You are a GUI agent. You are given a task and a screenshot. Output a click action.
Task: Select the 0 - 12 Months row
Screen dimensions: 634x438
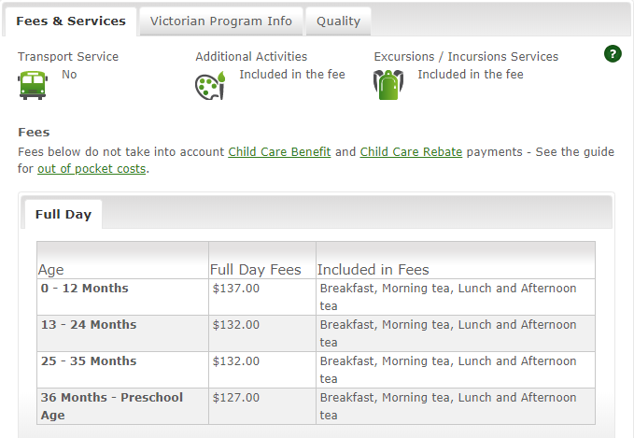click(316, 297)
